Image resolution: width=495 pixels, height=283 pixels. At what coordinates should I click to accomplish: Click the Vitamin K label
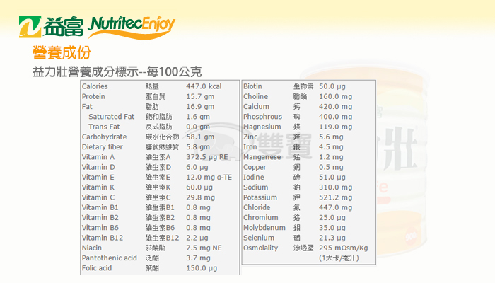coord(98,187)
